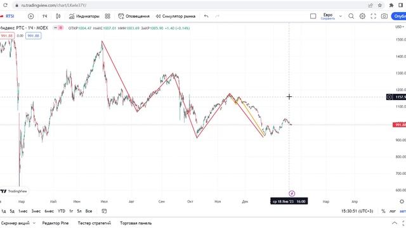Create an alert with Оповещения
Screen dimensions: 406x228
[x=134, y=16]
